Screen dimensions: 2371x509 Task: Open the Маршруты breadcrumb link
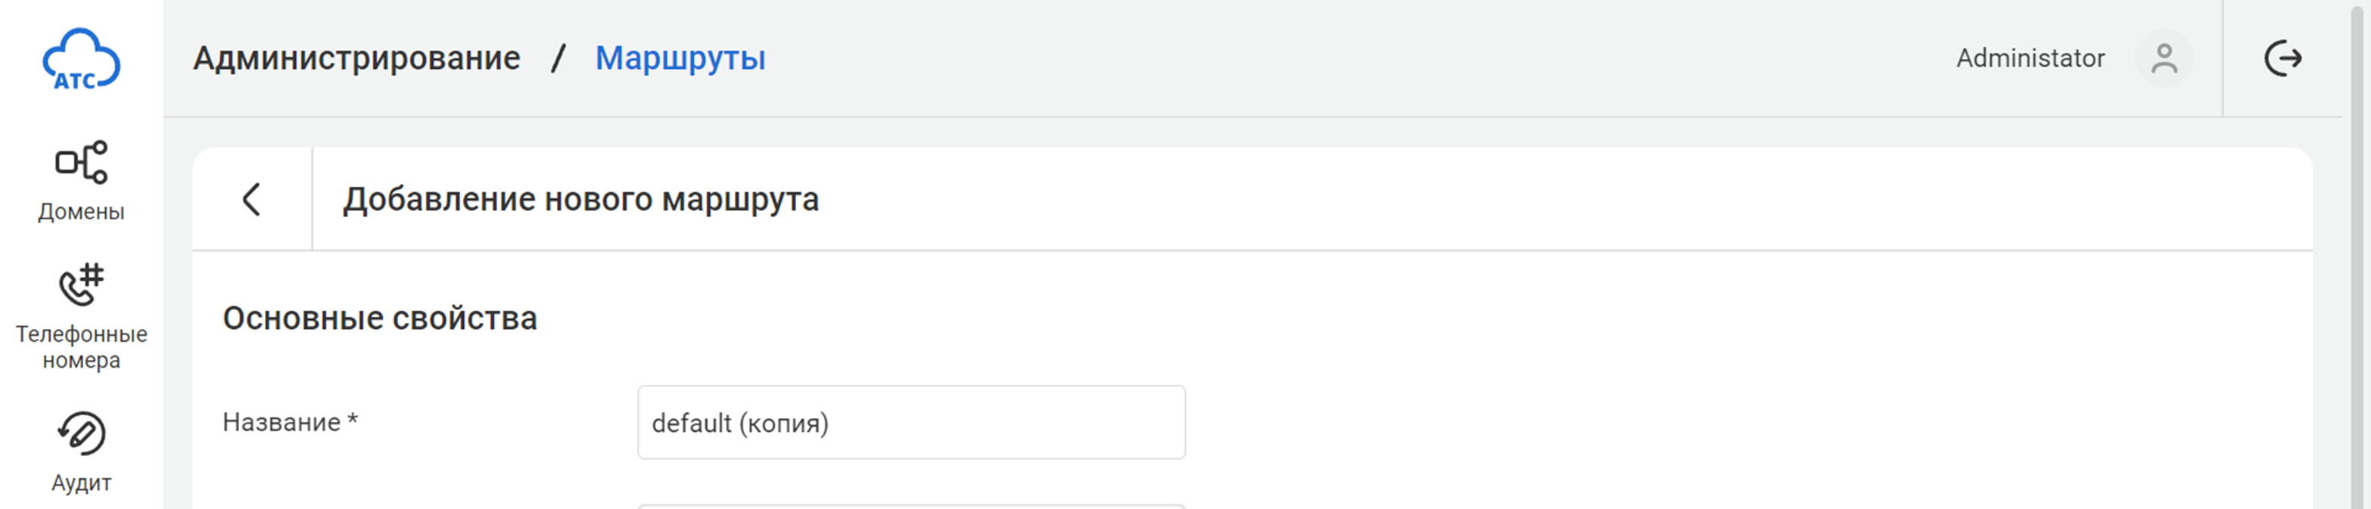[x=680, y=58]
